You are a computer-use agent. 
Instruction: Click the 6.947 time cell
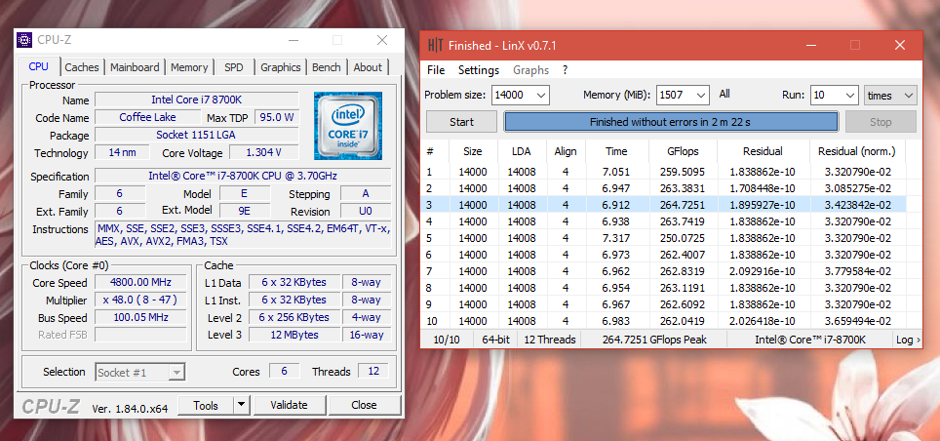click(615, 188)
